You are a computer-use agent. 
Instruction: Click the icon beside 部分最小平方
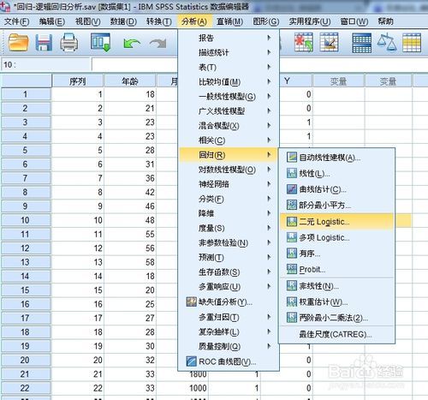click(x=292, y=205)
